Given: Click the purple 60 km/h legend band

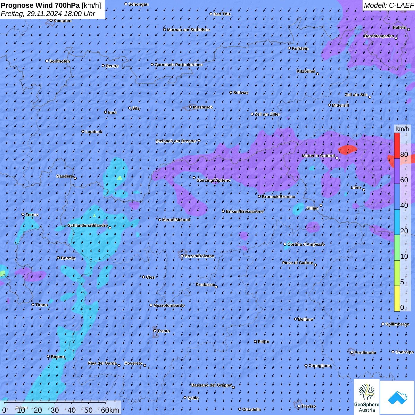Looking at the screenshot, I should [x=397, y=171].
